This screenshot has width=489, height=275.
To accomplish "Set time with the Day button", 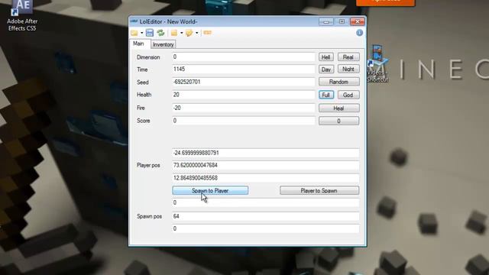I will (326, 70).
